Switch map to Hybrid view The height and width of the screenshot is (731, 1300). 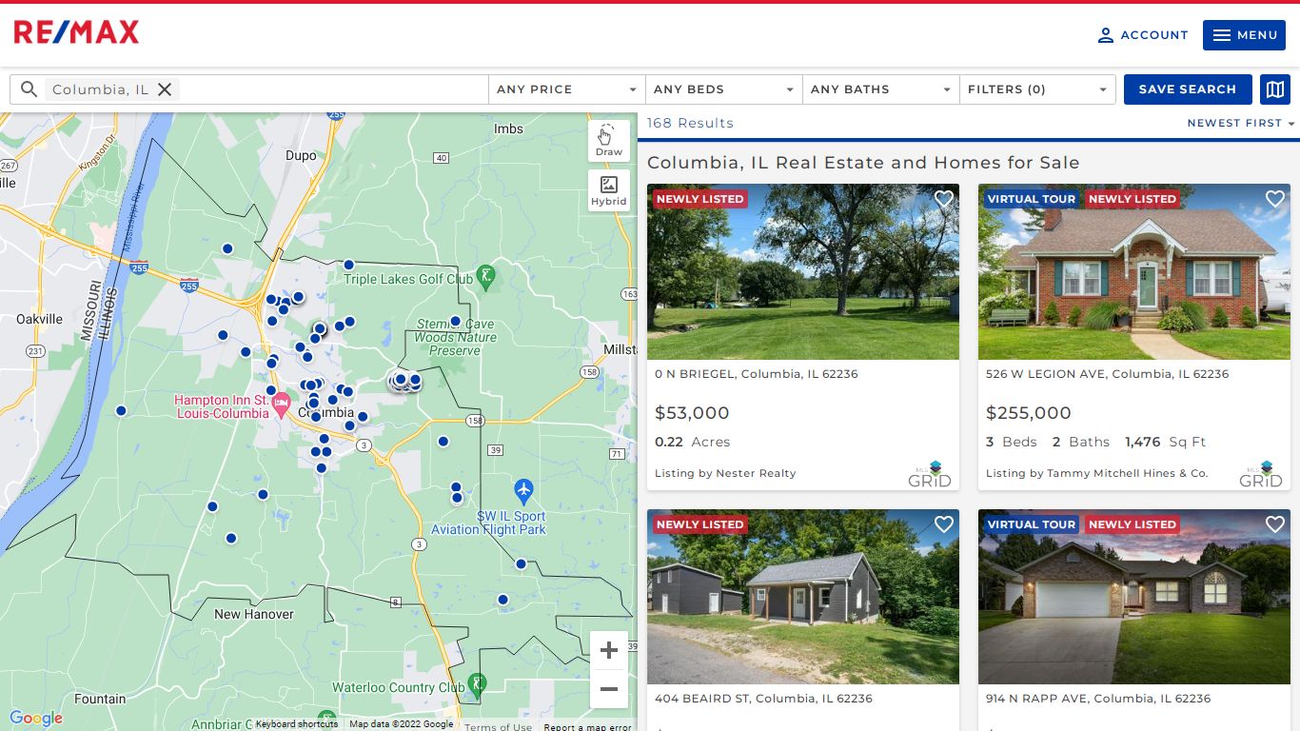[609, 190]
